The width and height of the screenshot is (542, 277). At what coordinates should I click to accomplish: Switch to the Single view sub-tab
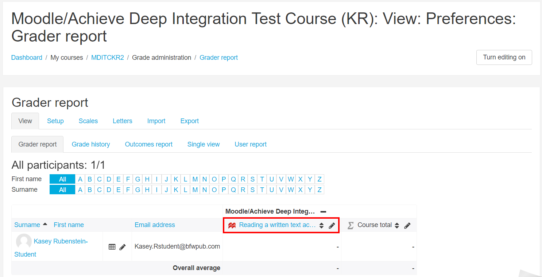point(204,144)
